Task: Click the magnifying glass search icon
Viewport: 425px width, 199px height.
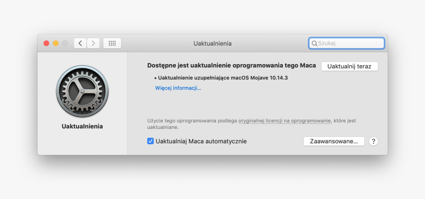Action: 314,43
